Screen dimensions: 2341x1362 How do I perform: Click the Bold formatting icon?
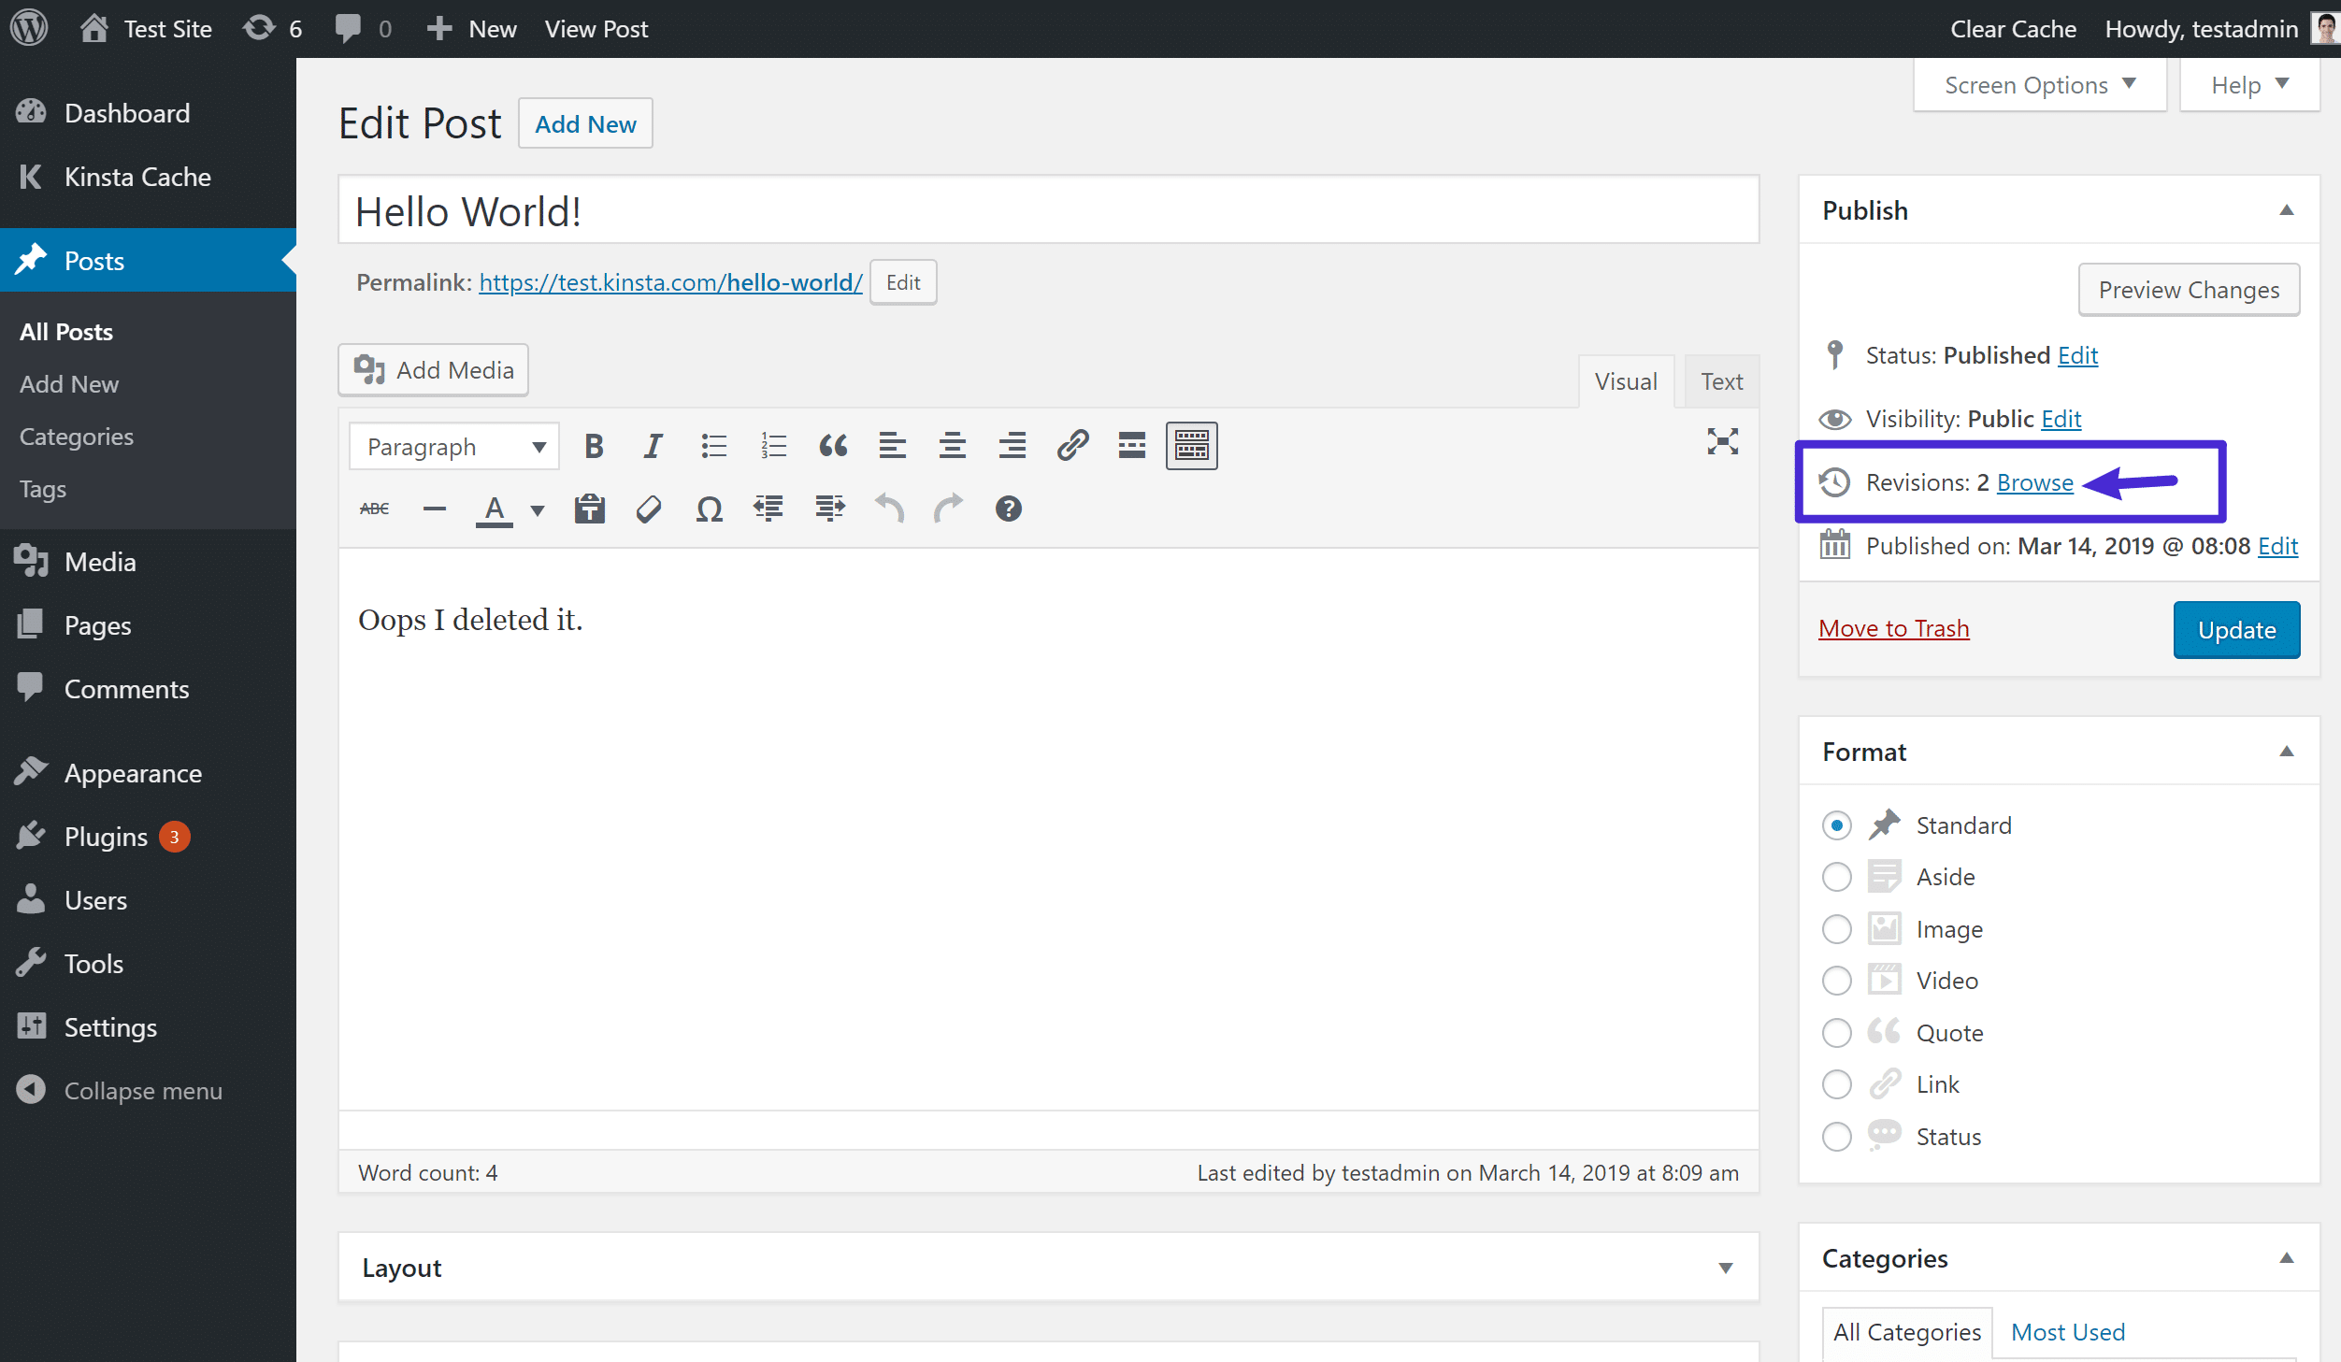[x=594, y=446]
